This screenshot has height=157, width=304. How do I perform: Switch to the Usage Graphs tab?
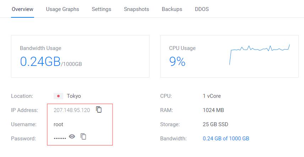63,9
